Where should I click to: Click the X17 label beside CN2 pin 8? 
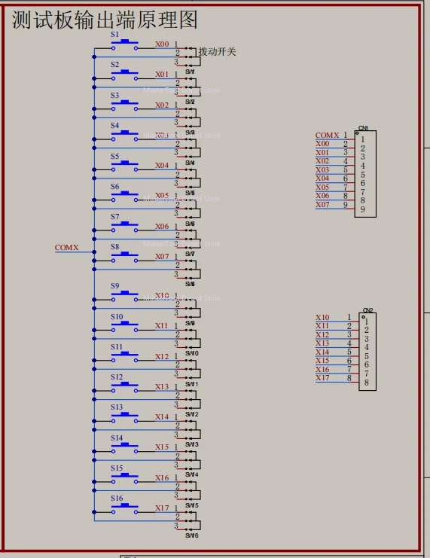[322, 378]
